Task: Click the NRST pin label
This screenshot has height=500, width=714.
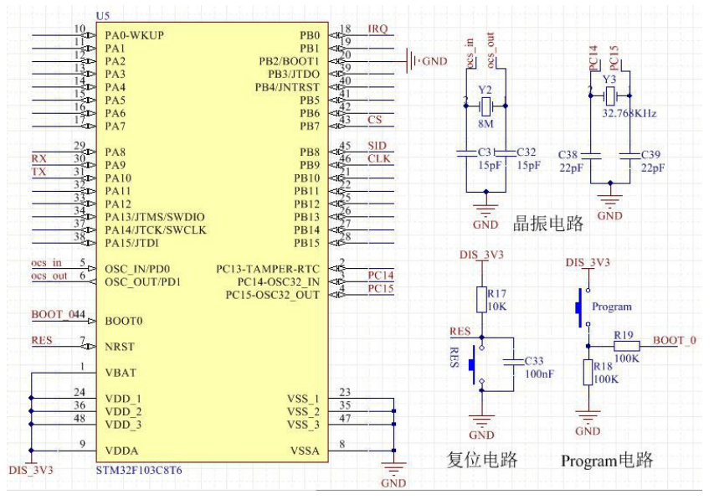Action: [120, 347]
